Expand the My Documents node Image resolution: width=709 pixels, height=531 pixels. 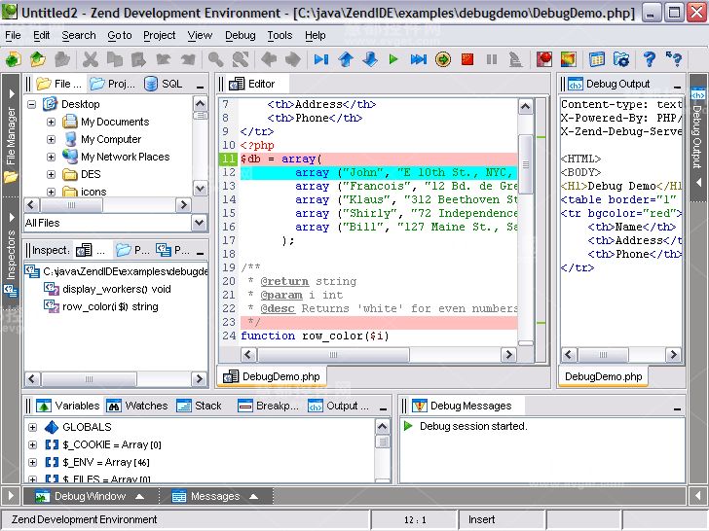pos(51,122)
